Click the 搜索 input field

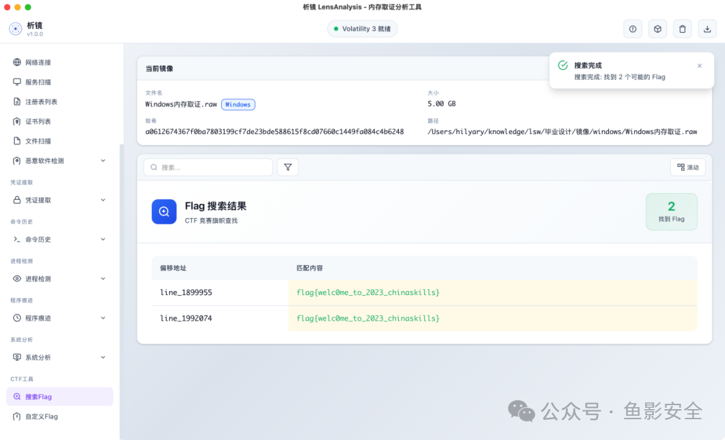(208, 167)
